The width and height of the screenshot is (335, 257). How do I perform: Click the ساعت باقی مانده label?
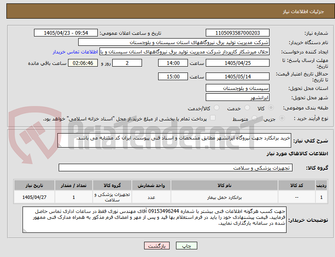pyautogui.click(x=47, y=63)
